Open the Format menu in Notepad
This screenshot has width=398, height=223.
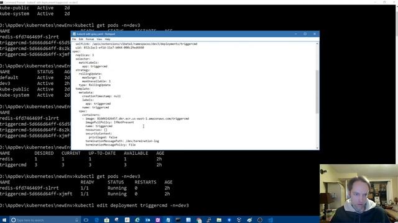pyautogui.click(x=90, y=39)
